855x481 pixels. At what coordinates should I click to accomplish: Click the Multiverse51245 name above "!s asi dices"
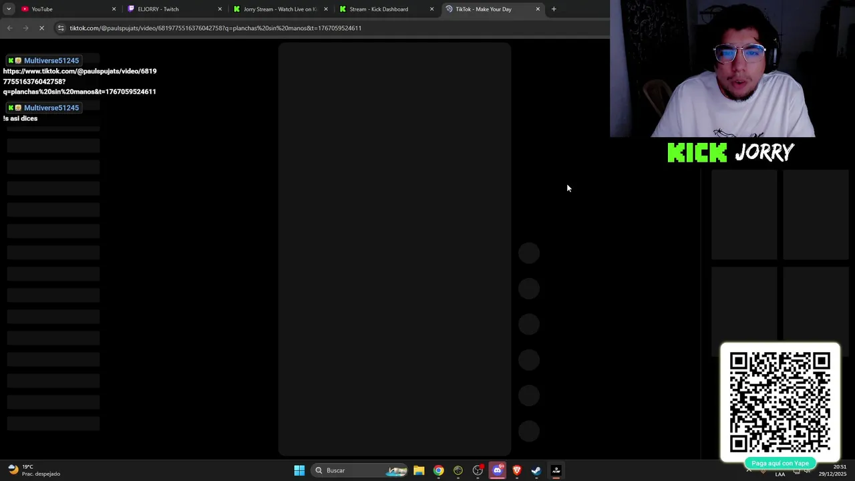tap(51, 108)
